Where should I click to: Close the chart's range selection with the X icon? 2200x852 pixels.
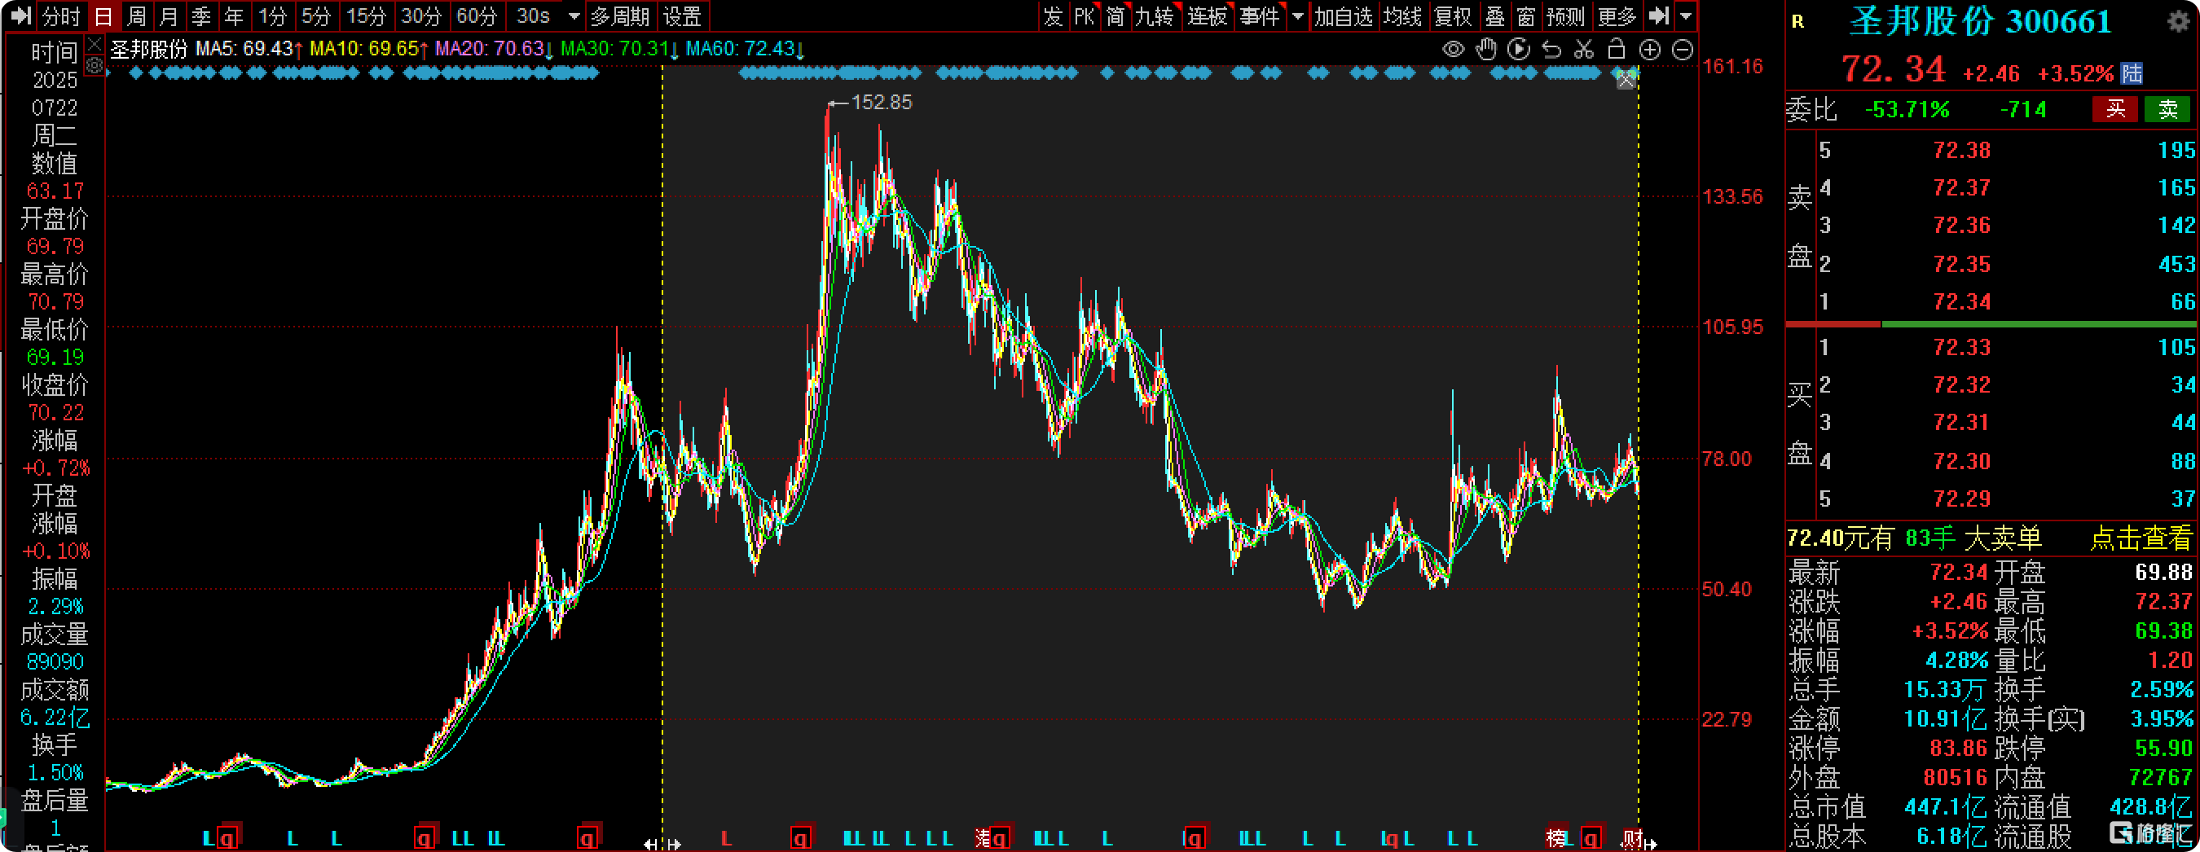pyautogui.click(x=1626, y=79)
